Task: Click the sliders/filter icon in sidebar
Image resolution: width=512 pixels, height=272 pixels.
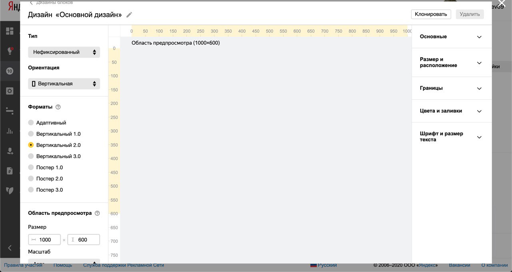Action: click(10, 111)
